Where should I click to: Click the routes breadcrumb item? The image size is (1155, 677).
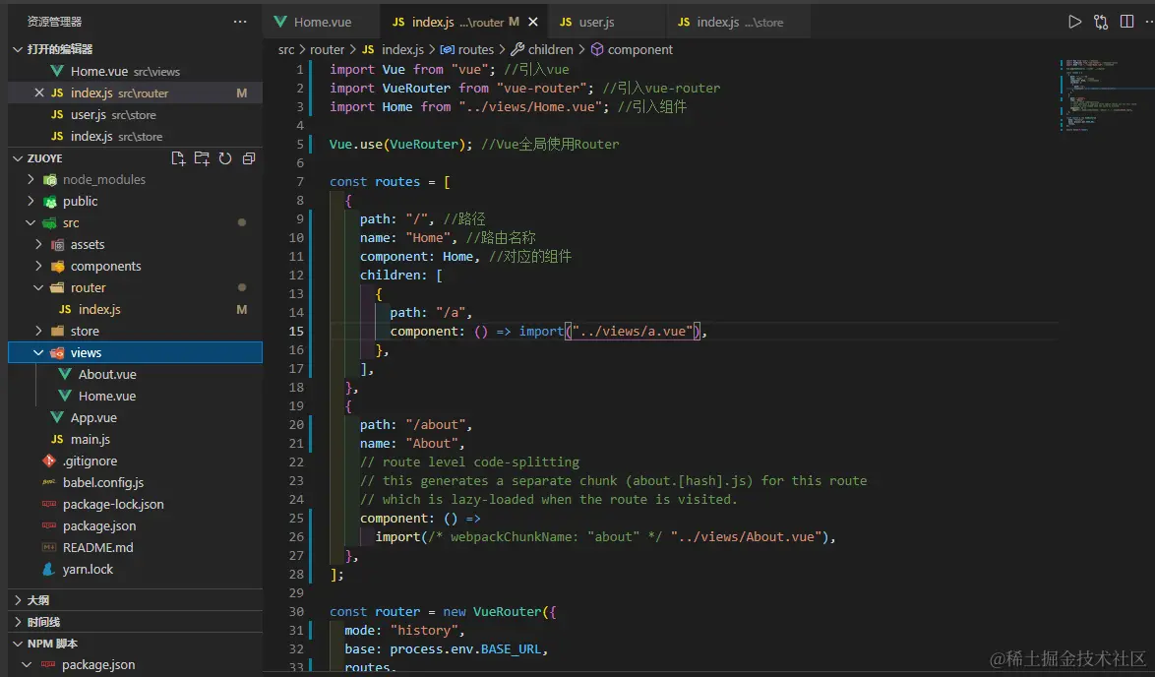point(475,49)
